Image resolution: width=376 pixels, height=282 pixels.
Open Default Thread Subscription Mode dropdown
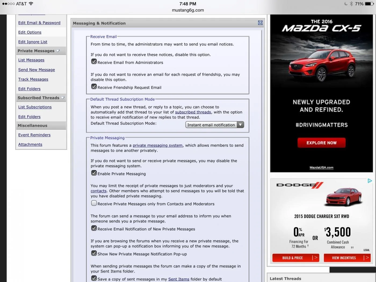[215, 125]
